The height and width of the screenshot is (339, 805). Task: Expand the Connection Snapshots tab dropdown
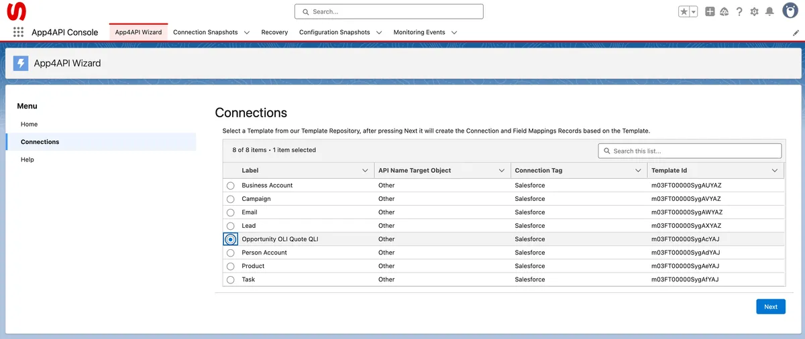tap(247, 32)
